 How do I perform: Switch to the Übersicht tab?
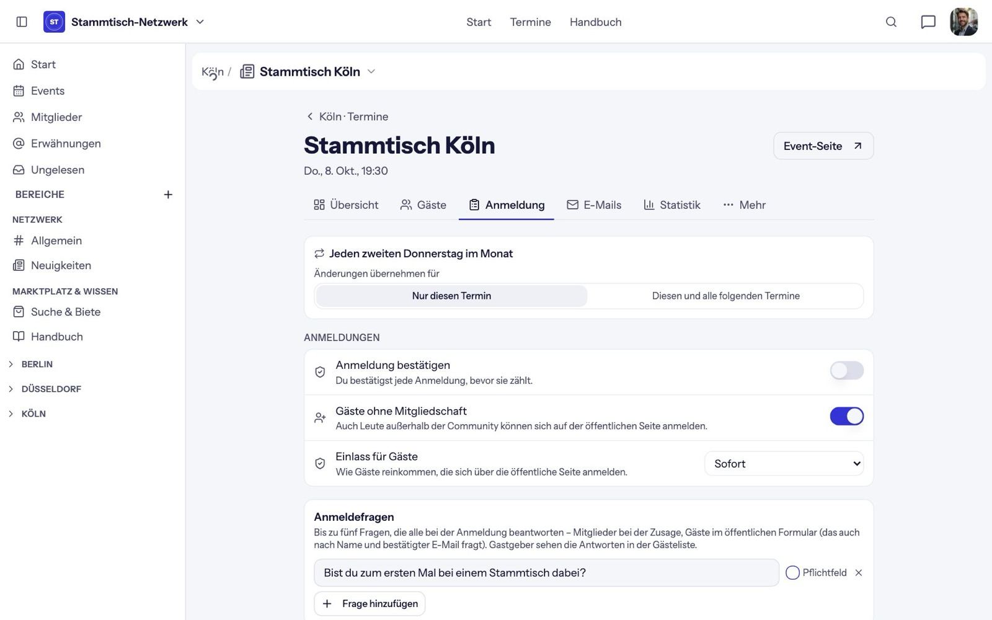point(346,205)
